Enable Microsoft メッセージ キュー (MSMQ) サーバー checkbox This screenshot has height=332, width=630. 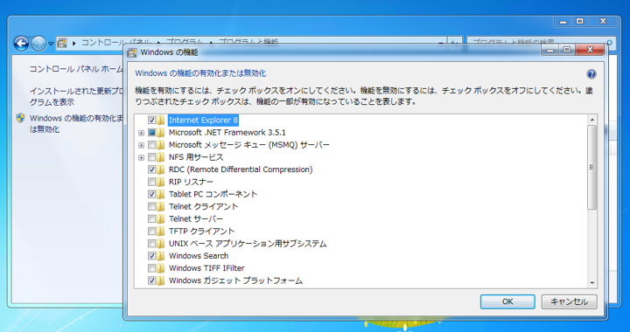tap(151, 145)
